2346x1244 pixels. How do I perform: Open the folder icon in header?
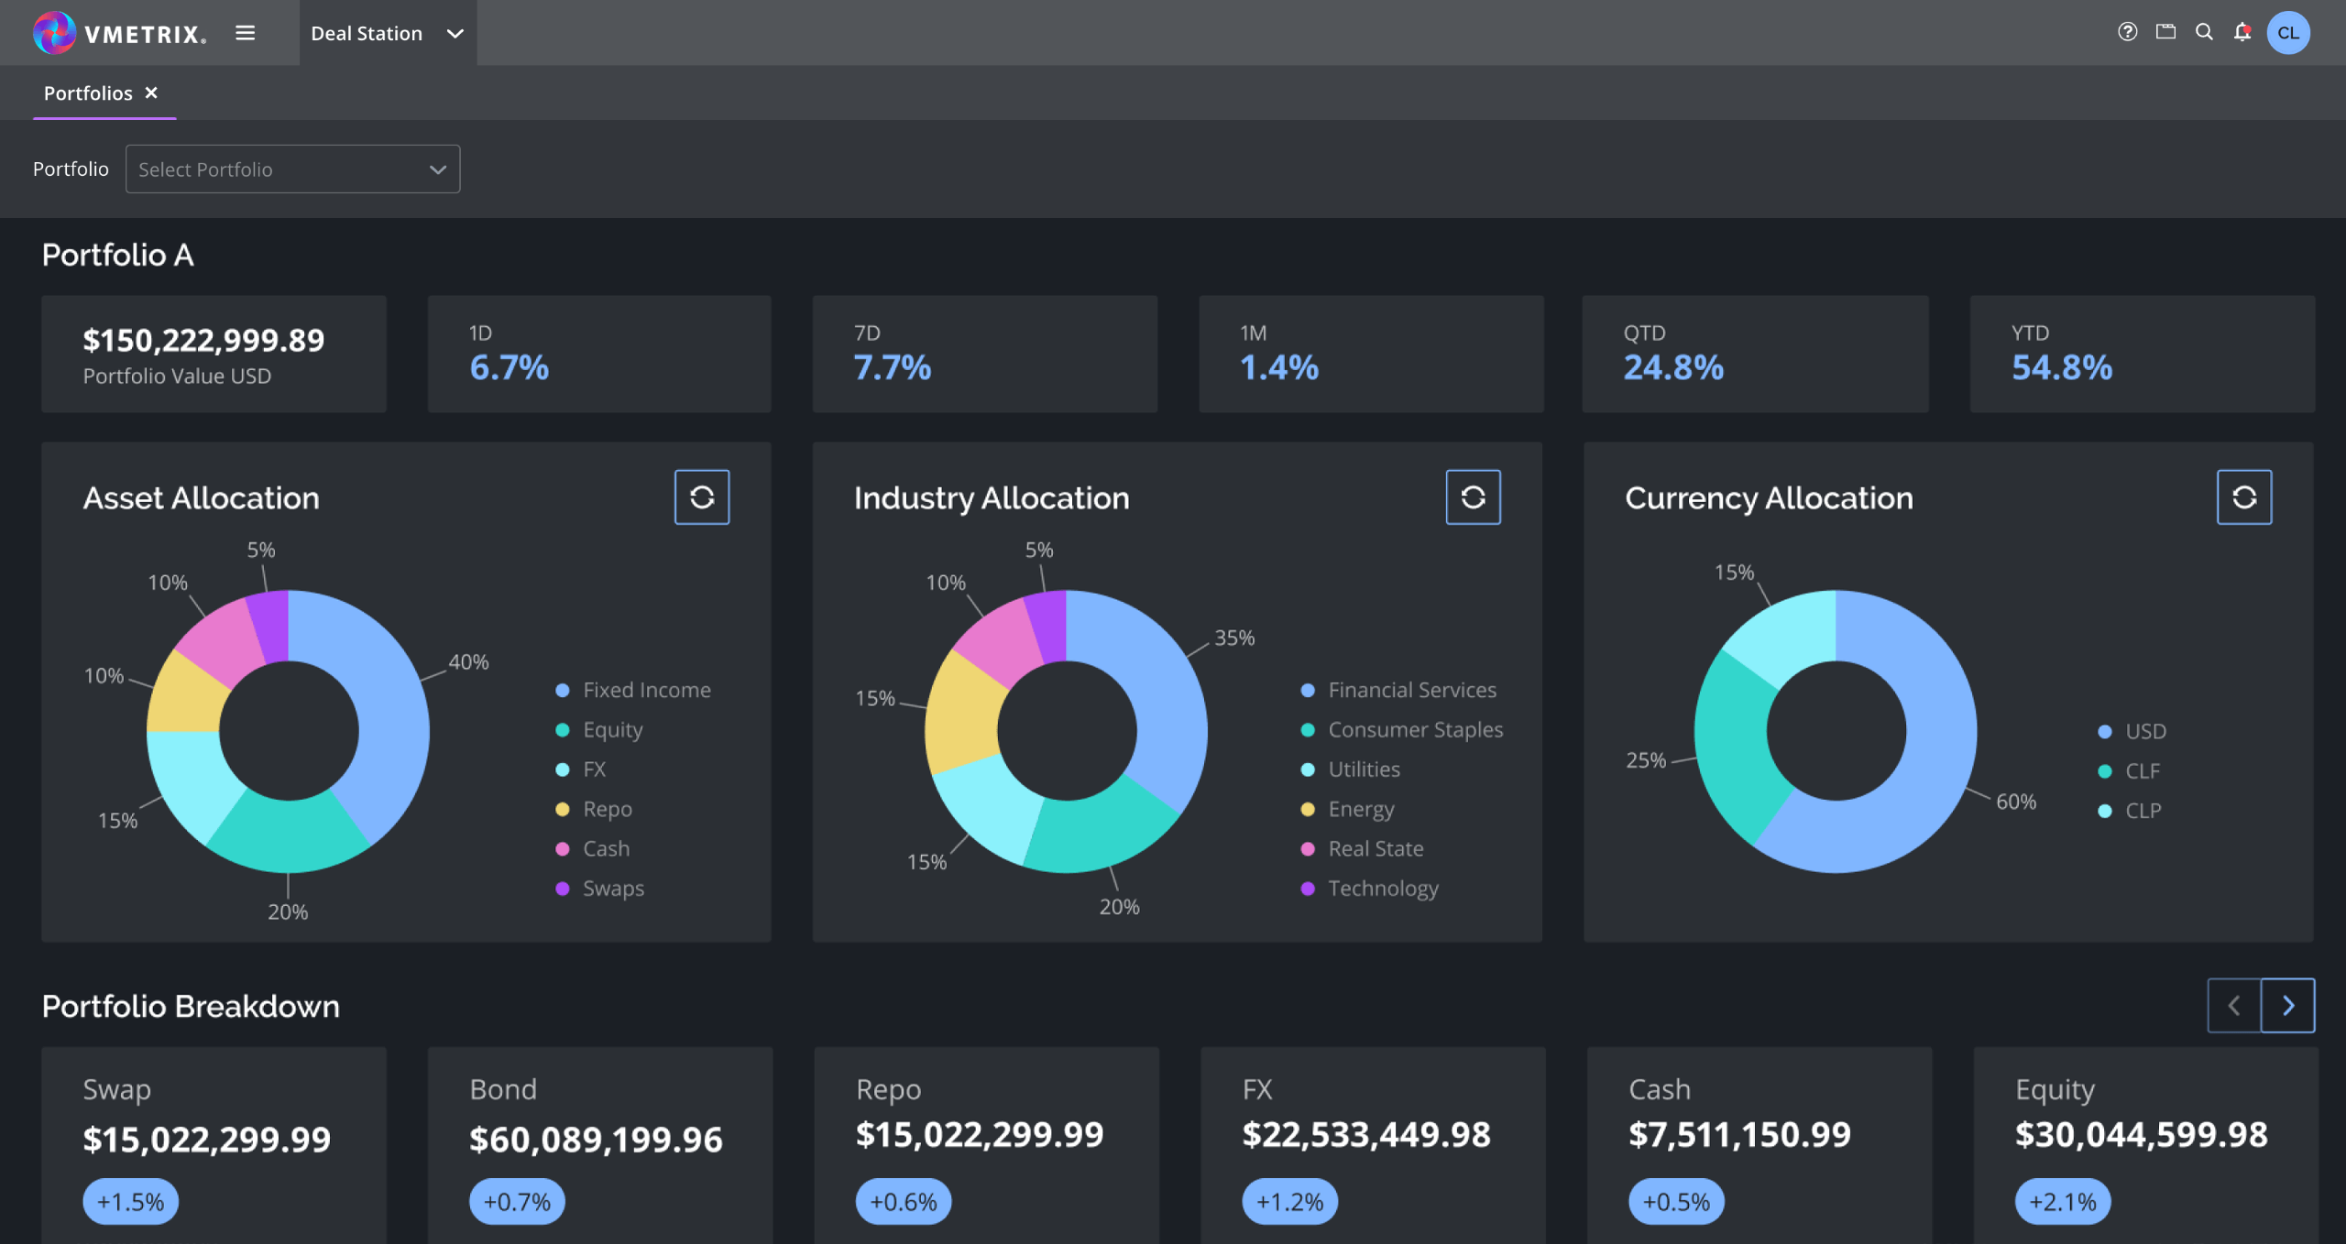pyautogui.click(x=2165, y=32)
